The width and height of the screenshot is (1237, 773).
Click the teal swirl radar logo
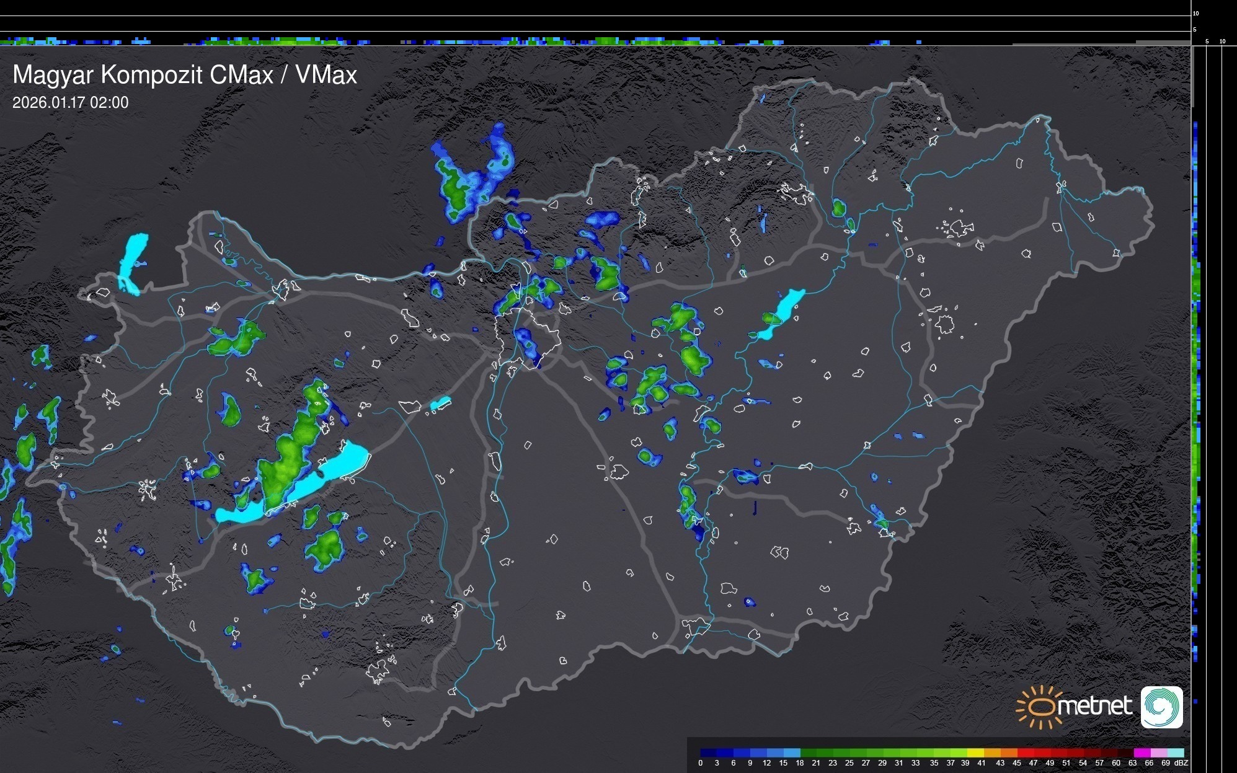[1161, 707]
